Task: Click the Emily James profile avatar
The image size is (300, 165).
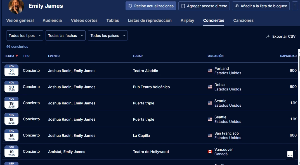Action: point(16,6)
